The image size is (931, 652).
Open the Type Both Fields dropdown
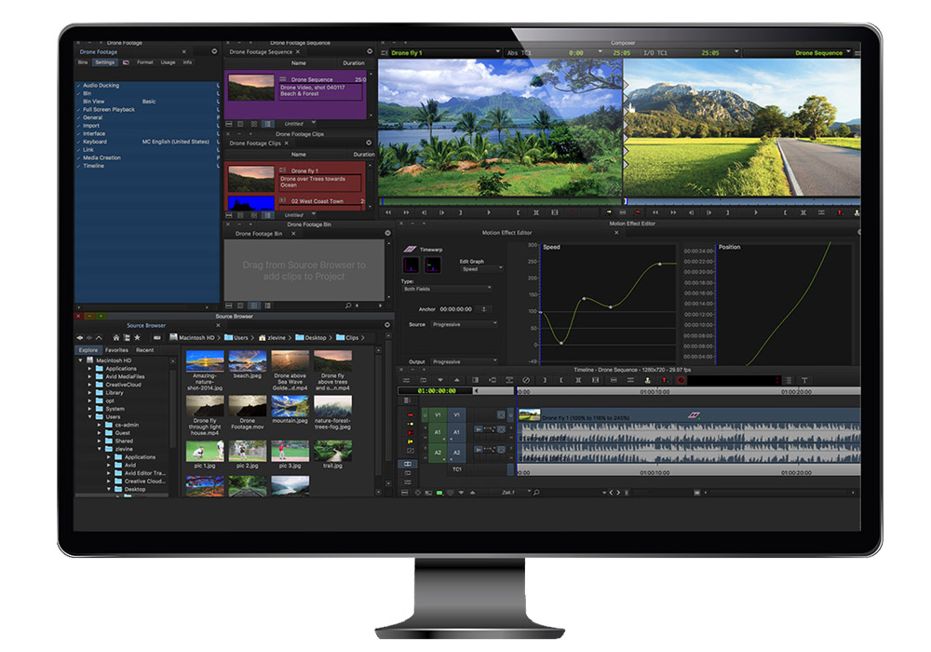point(449,289)
